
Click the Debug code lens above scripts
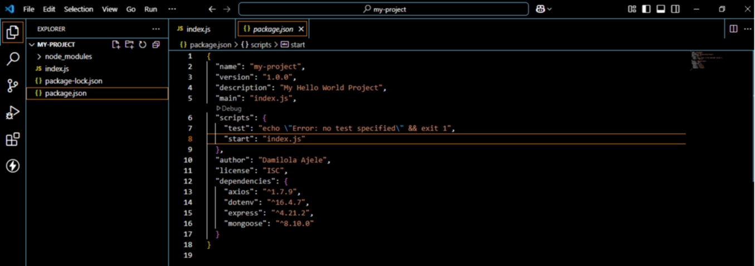pos(229,108)
